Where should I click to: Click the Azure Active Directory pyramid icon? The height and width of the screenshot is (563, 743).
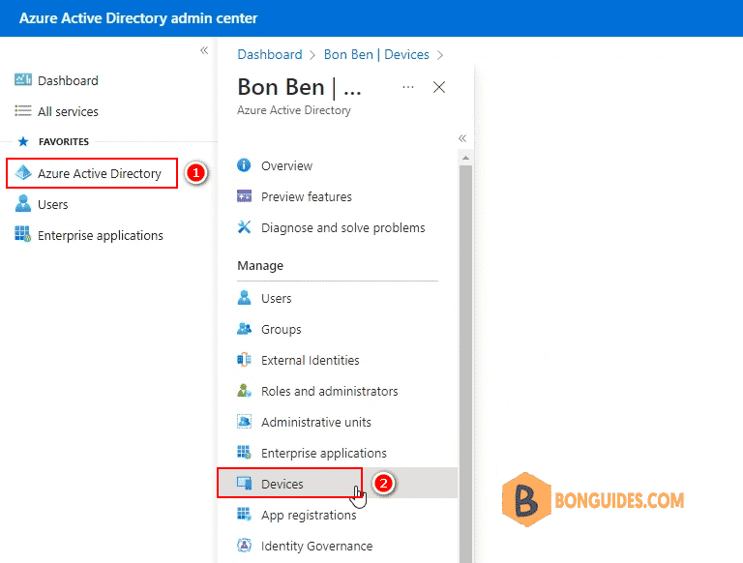point(23,173)
